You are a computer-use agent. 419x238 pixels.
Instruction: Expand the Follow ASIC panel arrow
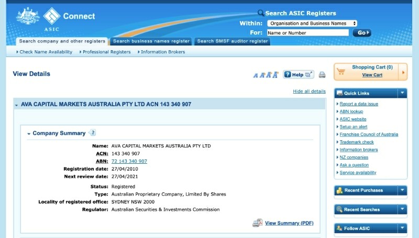402,228
